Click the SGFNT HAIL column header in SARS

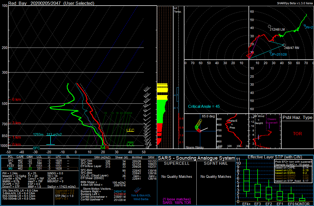(x=216, y=164)
